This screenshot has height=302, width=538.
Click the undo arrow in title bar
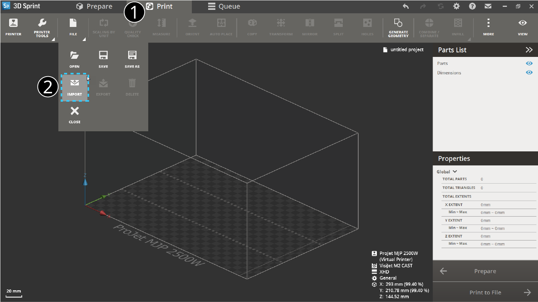(x=406, y=6)
